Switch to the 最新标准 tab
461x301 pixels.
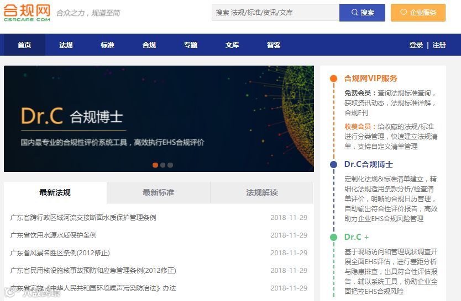click(x=159, y=192)
